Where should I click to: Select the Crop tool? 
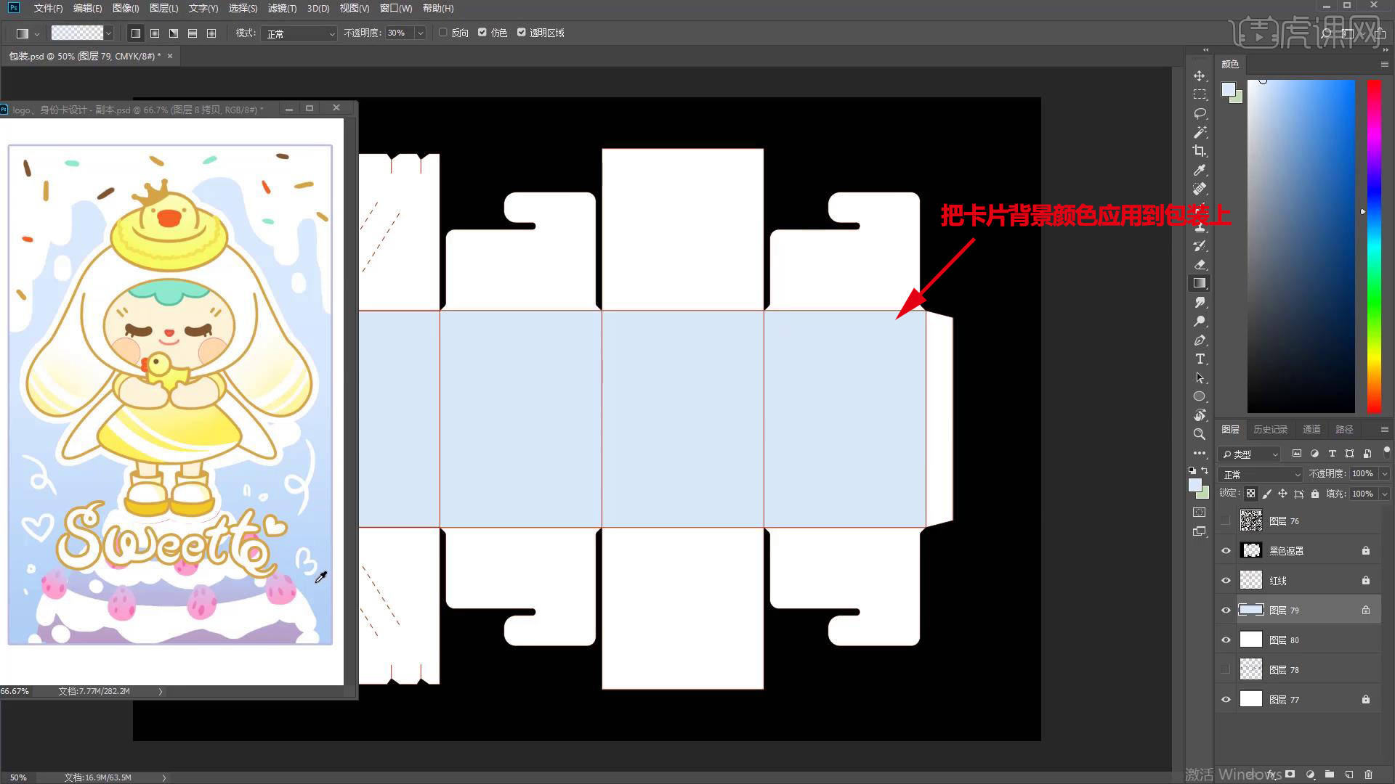tap(1200, 152)
